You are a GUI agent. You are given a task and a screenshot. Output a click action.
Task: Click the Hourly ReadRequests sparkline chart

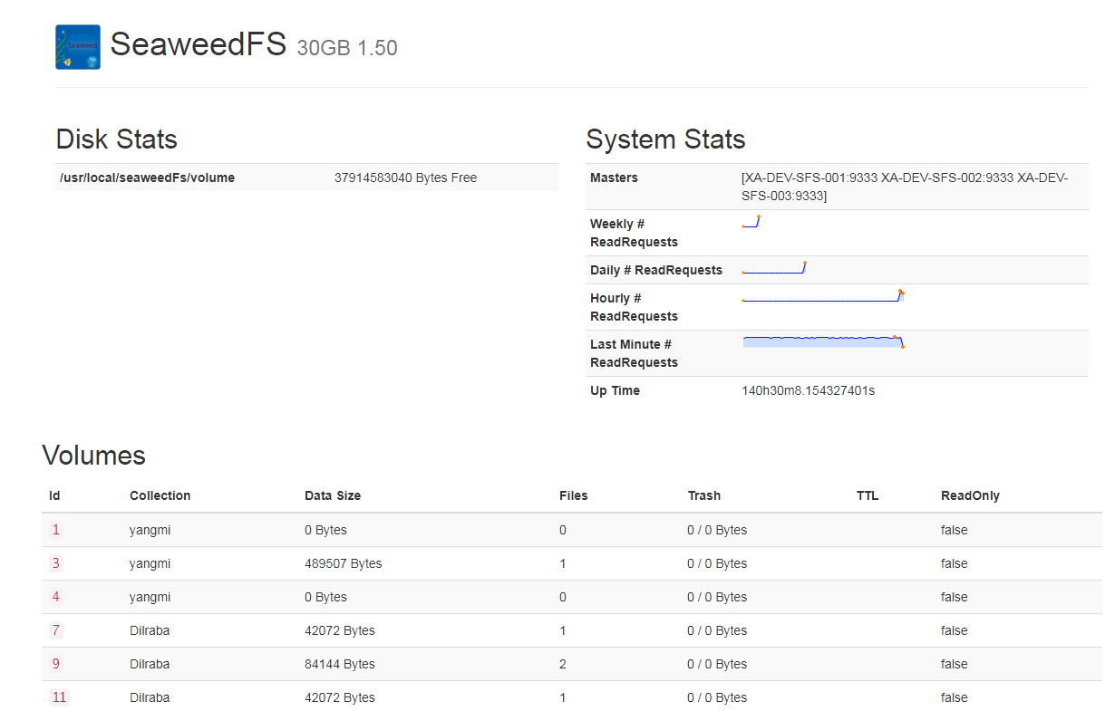click(x=823, y=296)
